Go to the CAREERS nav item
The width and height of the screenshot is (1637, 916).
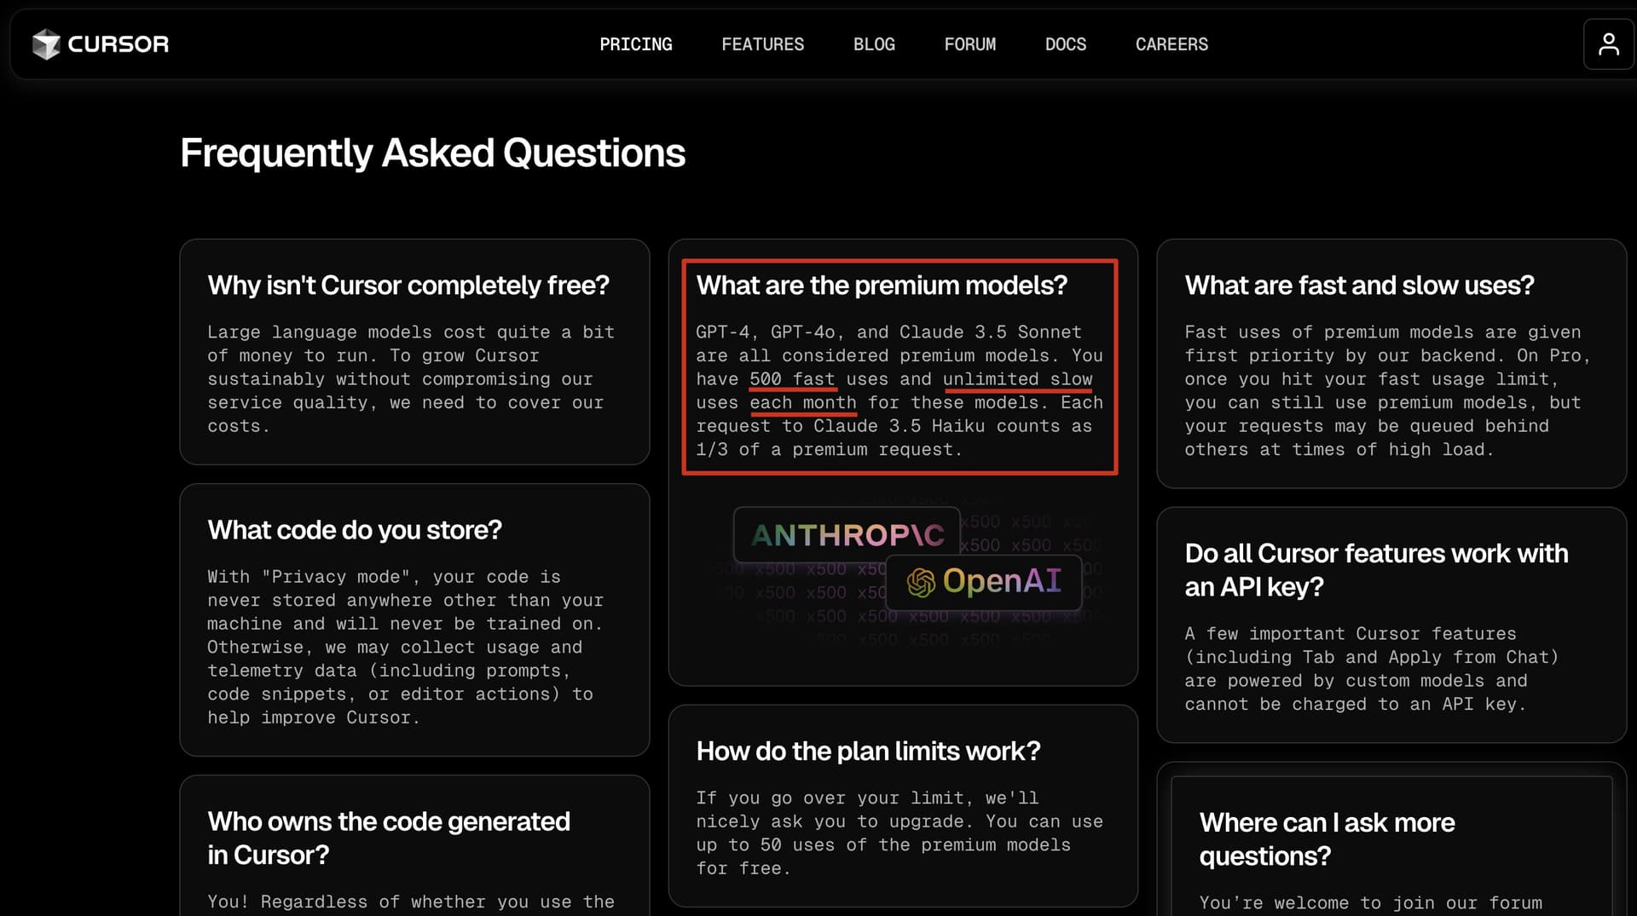[1171, 44]
